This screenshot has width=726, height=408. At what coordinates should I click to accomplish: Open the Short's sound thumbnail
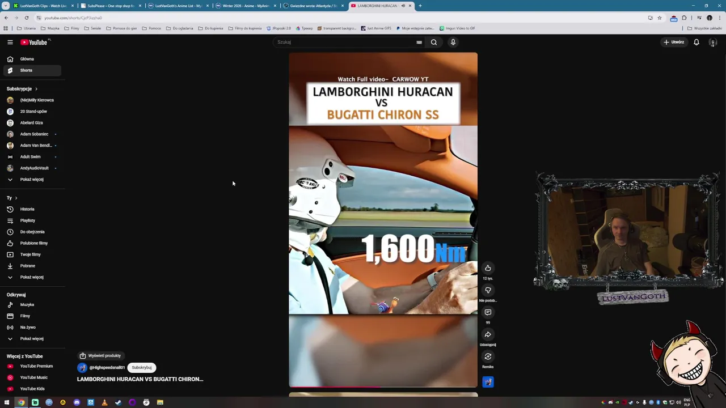coord(488,382)
